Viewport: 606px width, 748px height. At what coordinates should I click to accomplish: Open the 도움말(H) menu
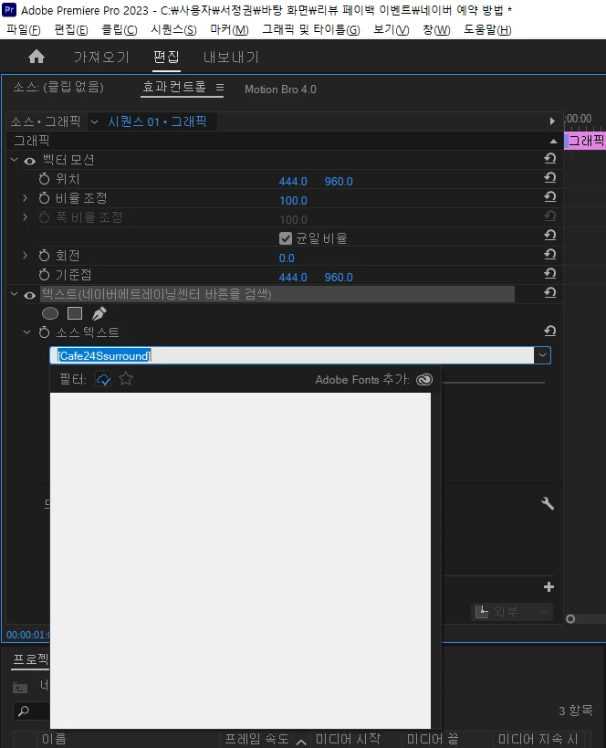487,29
